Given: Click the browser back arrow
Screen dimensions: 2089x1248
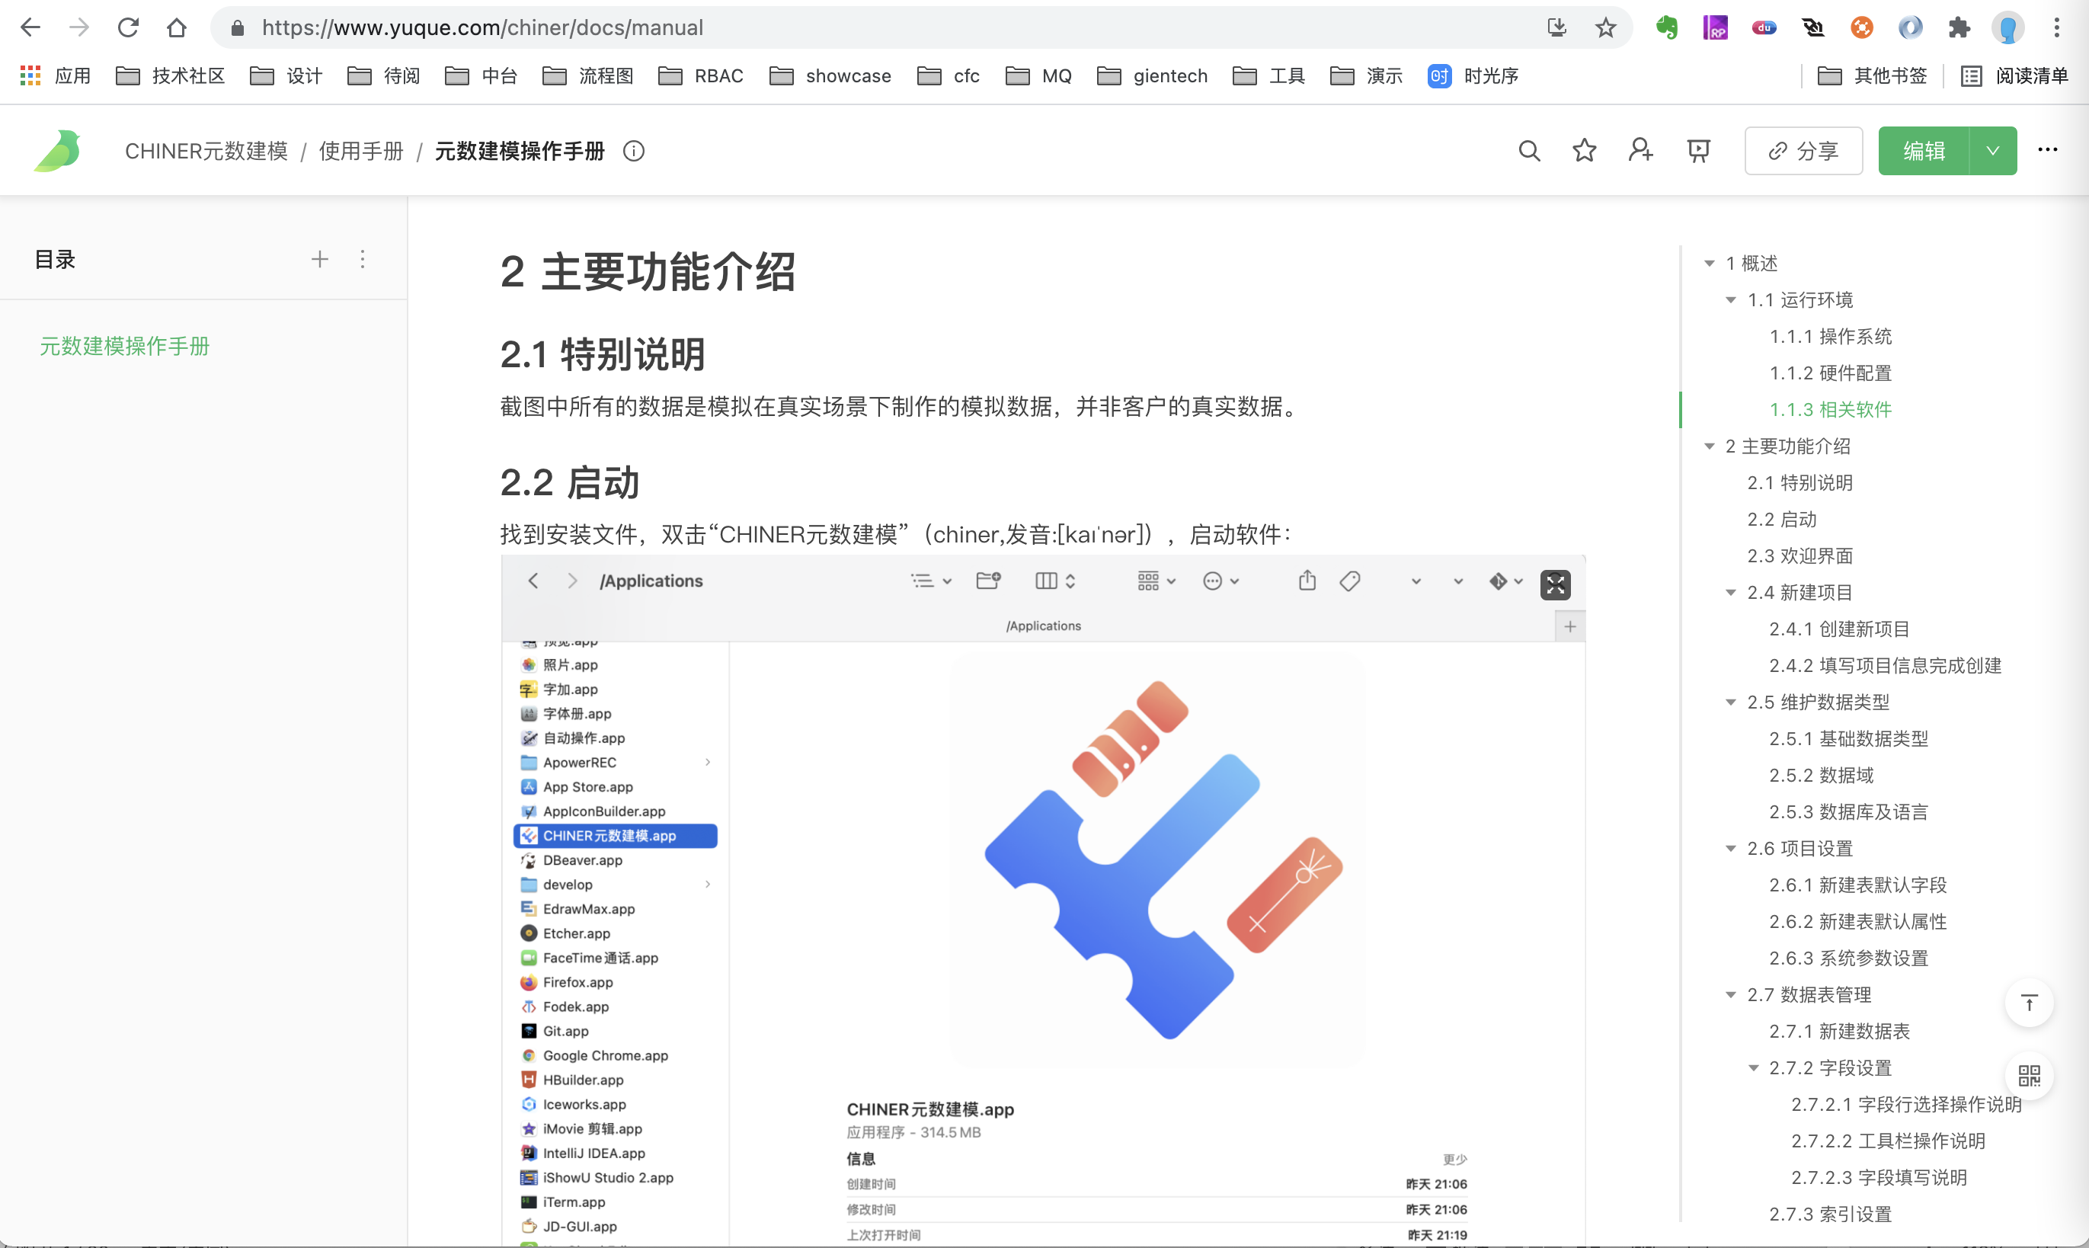Looking at the screenshot, I should coord(30,27).
